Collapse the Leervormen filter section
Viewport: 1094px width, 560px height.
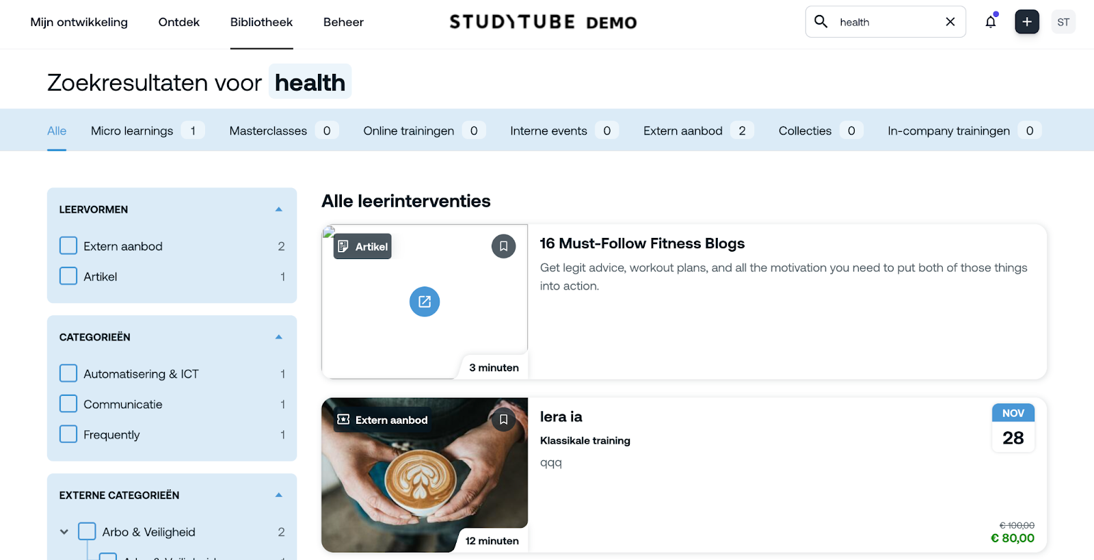[278, 209]
